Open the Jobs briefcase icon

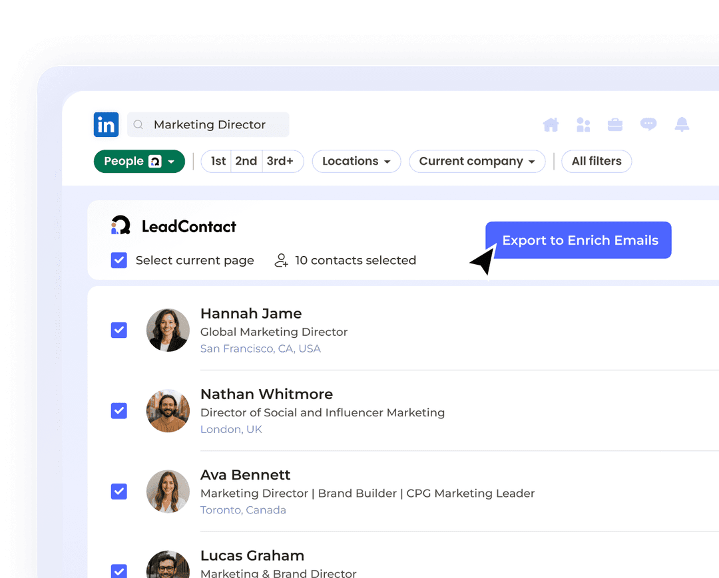pos(615,124)
